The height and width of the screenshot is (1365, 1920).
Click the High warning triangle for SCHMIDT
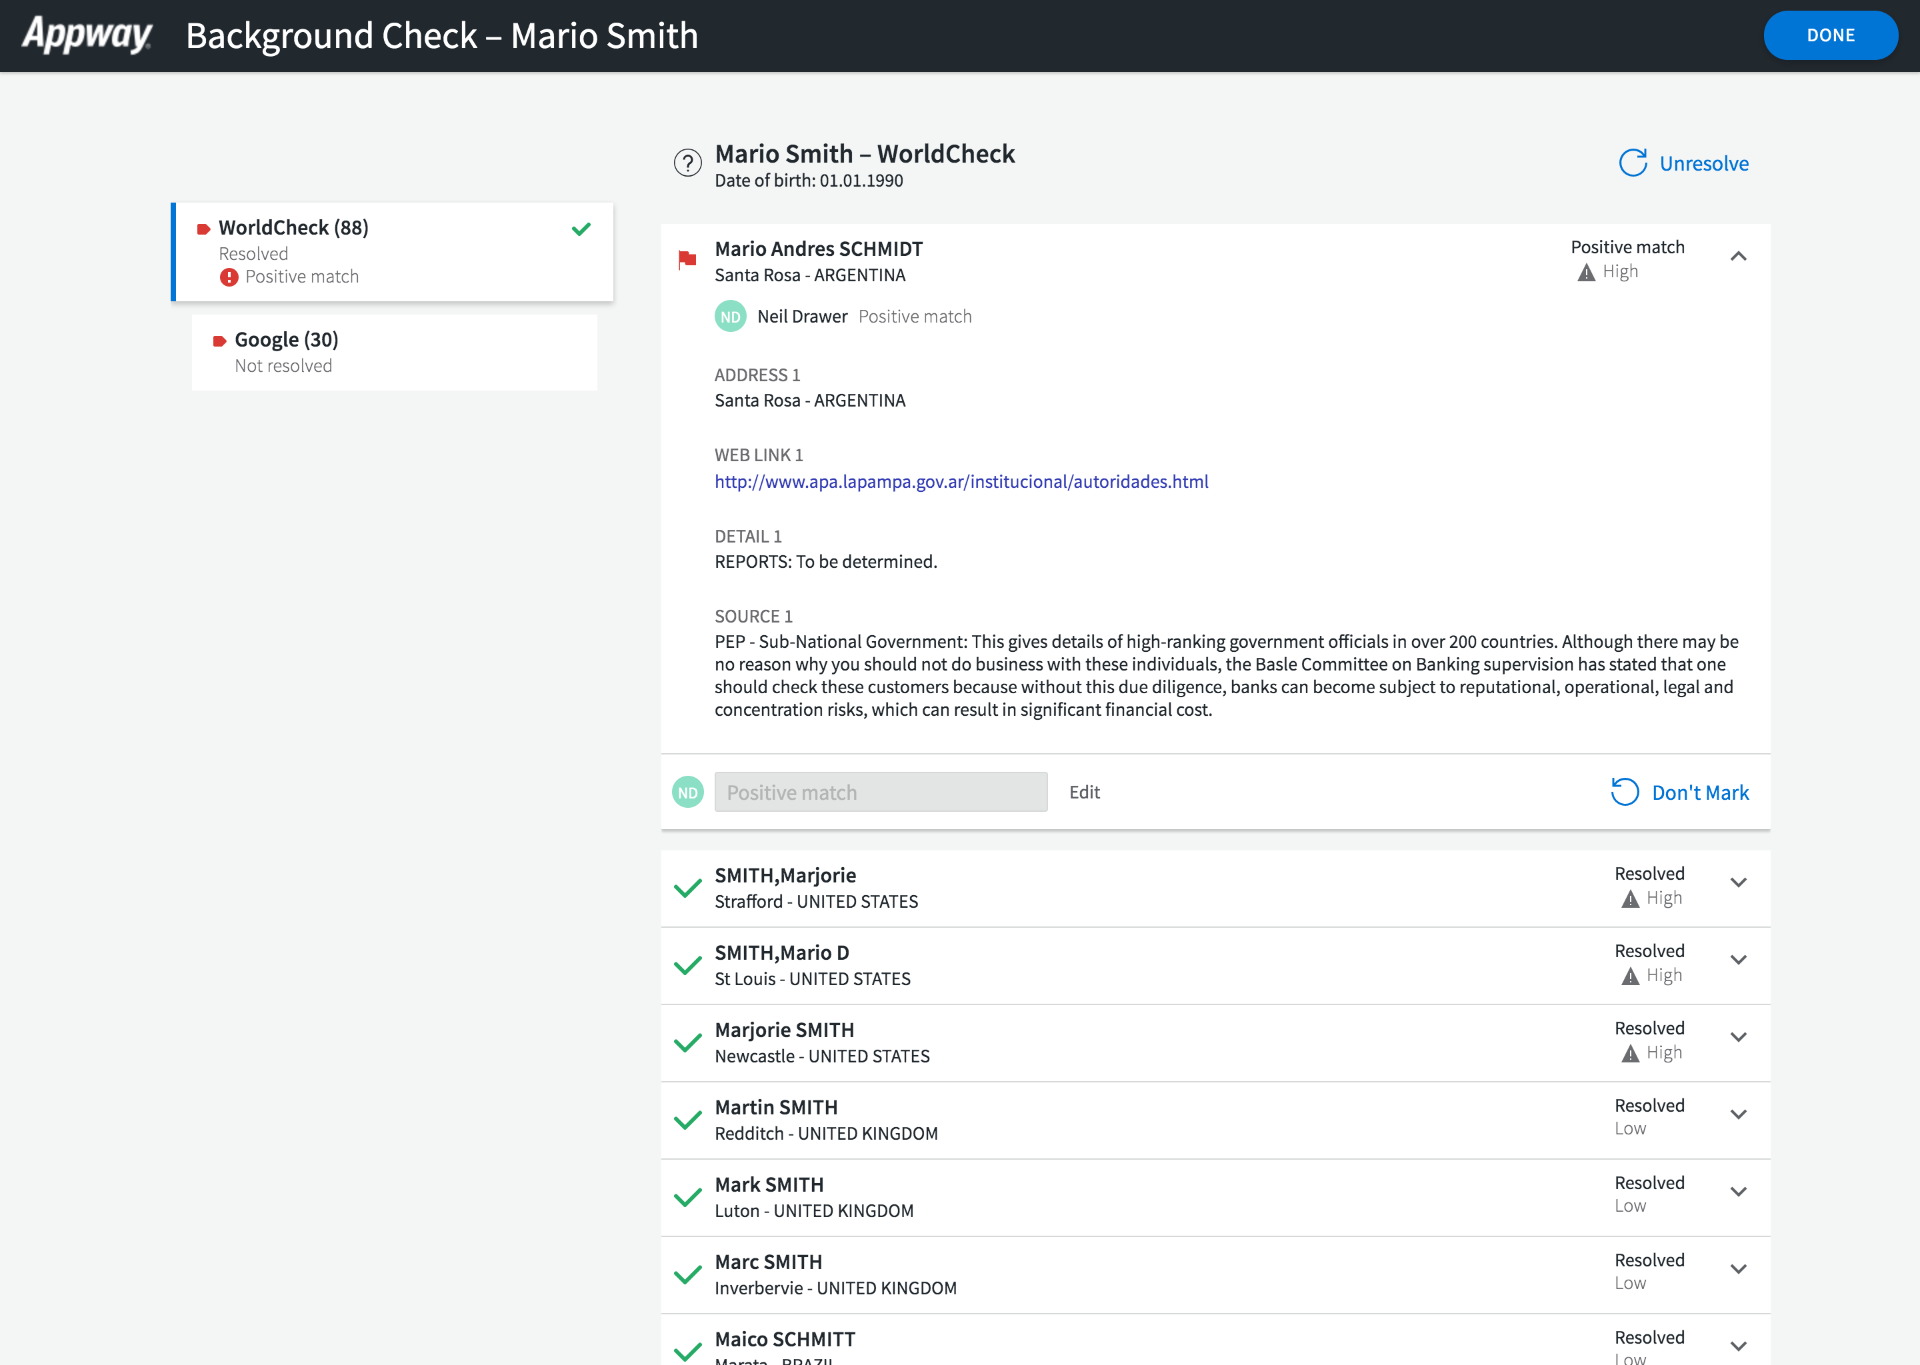1586,273
